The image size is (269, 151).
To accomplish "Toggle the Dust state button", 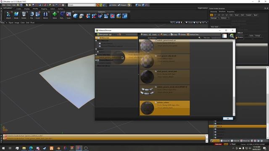I will coord(237,15).
